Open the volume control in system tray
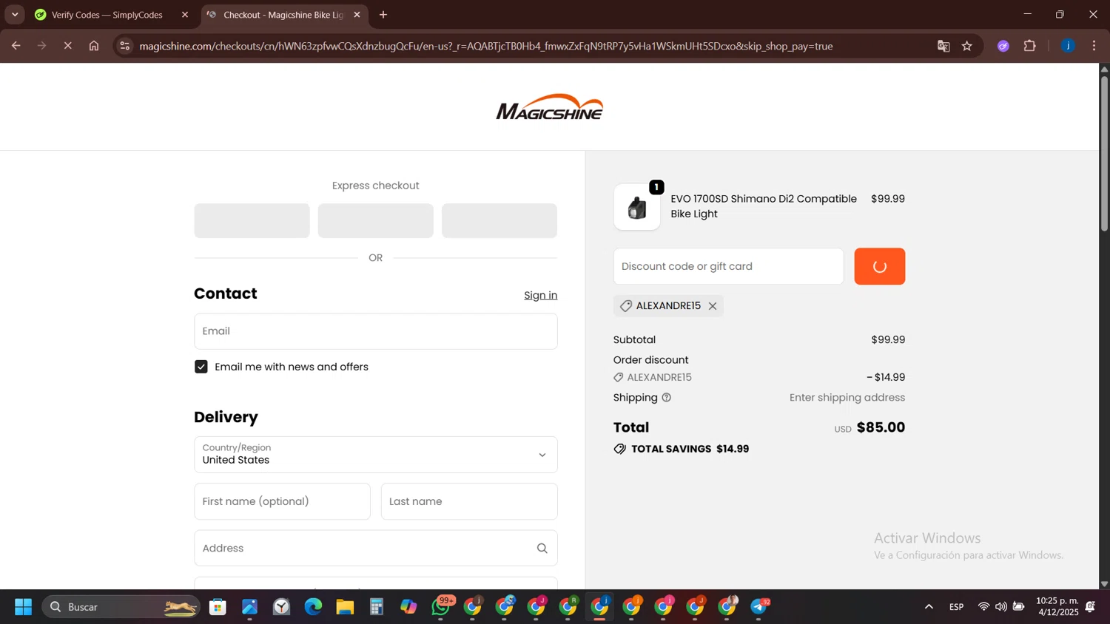 1000,607
